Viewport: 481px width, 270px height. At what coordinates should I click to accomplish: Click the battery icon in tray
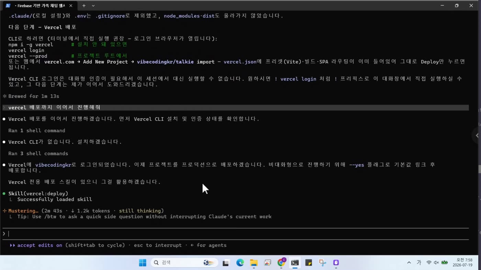tap(445, 262)
